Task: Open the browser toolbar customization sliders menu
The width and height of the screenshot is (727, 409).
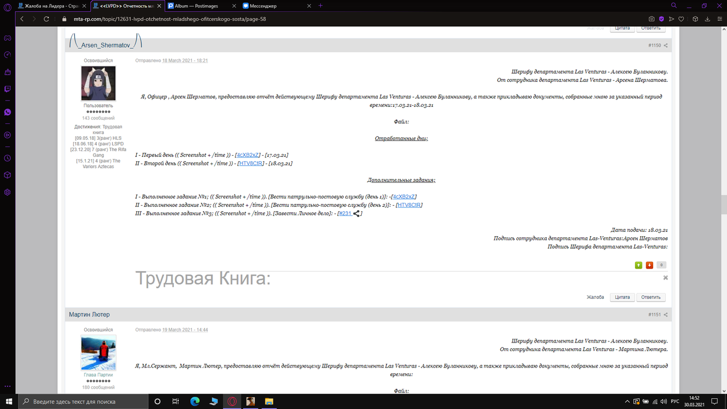Action: pos(720,19)
